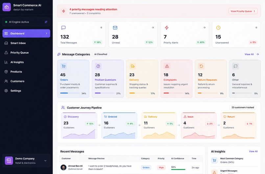Click the clock icon on Unanswered card

[x=218, y=28]
